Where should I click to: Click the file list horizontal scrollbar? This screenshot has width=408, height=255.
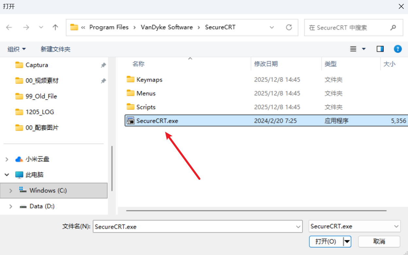[x=256, y=211]
